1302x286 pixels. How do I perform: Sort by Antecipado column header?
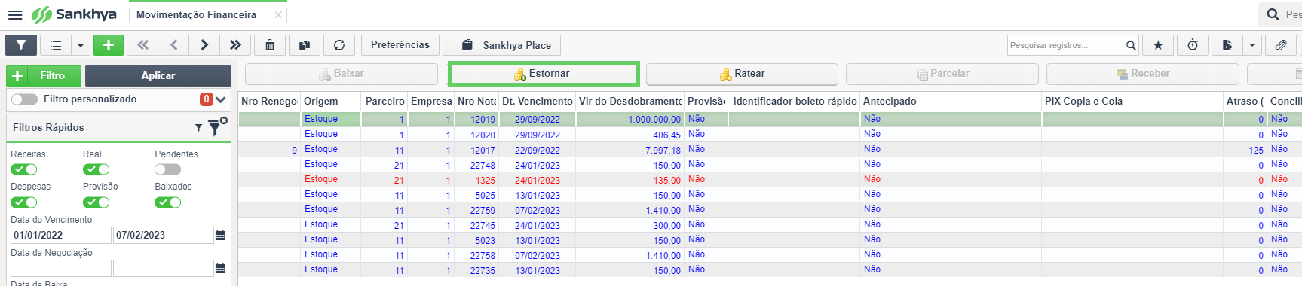pyautogui.click(x=951, y=101)
